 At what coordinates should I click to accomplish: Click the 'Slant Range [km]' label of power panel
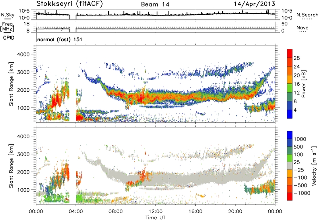pos(11,84)
